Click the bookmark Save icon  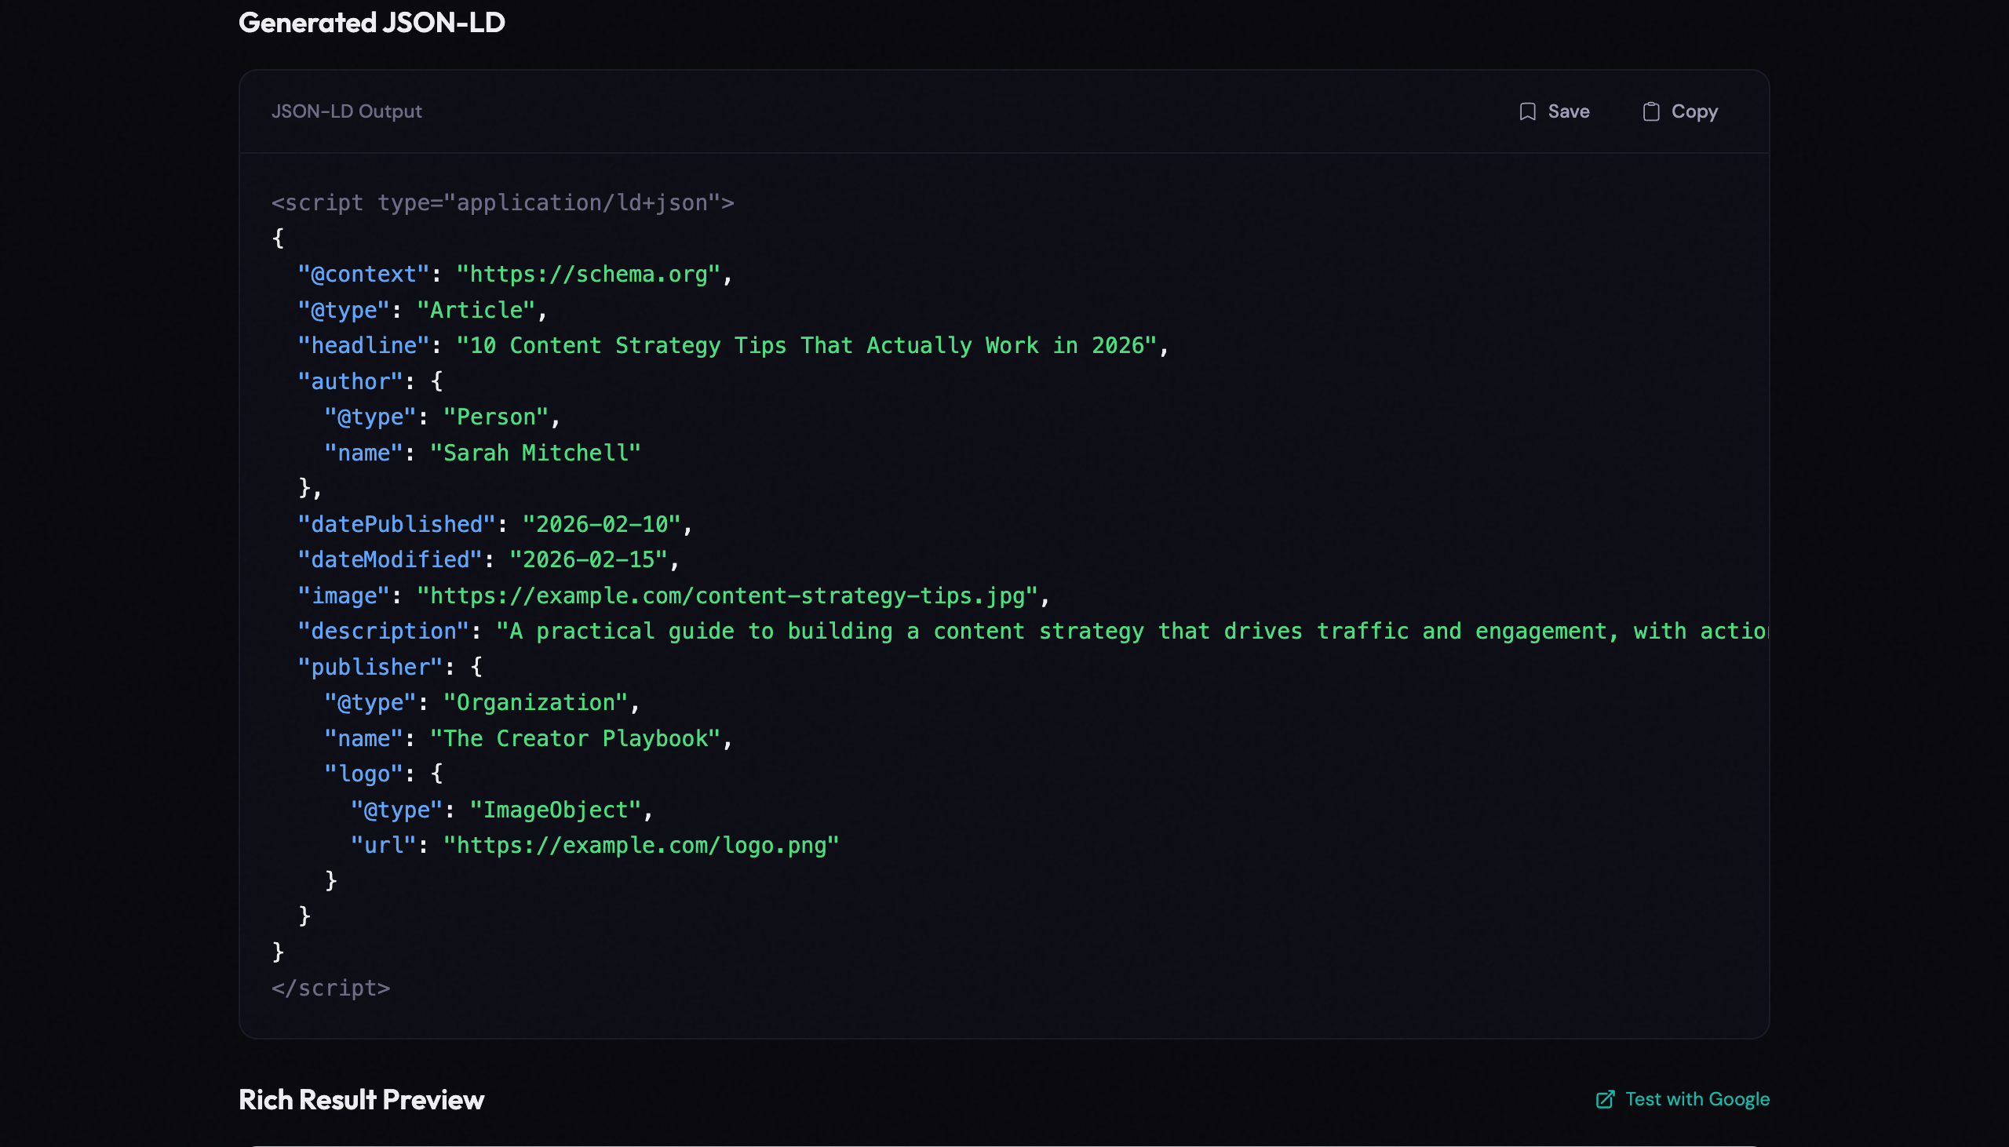pos(1527,111)
